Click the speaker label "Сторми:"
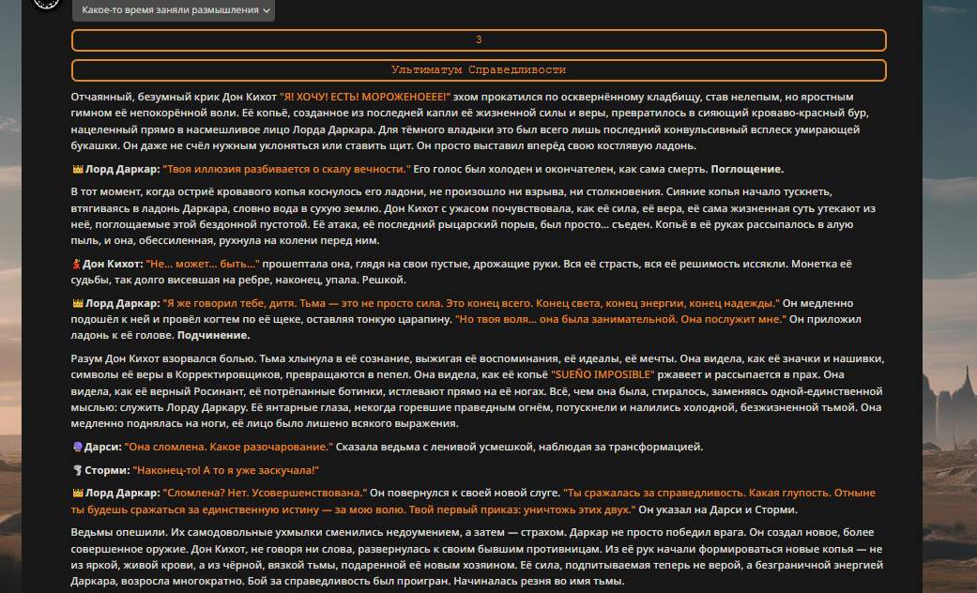The image size is (977, 593). pyautogui.click(x=107, y=470)
